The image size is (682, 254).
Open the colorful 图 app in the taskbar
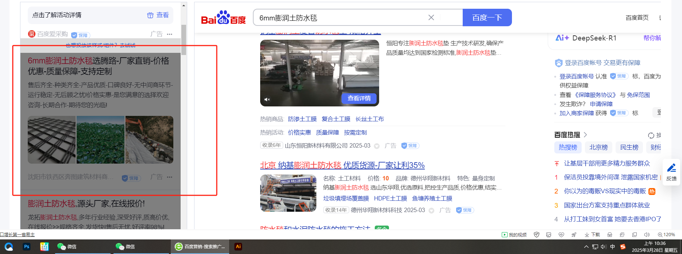point(45,246)
